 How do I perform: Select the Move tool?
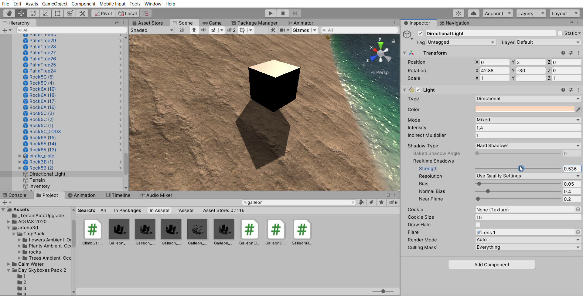click(21, 13)
